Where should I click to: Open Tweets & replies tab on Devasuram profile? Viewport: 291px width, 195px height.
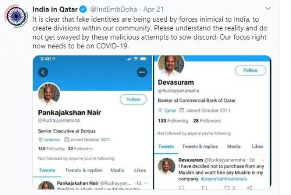pos(200,146)
